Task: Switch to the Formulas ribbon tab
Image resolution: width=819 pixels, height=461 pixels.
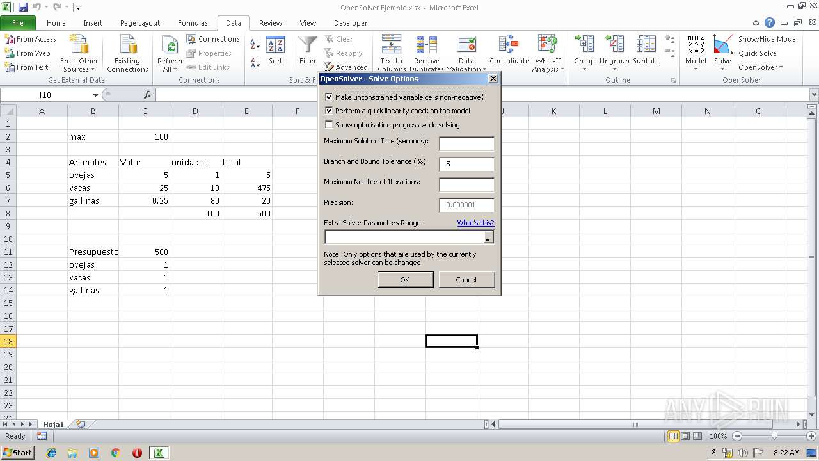Action: [193, 22]
